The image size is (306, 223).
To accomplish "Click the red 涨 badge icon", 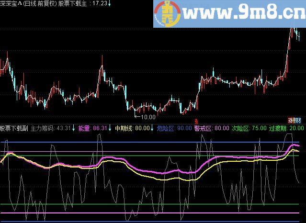I will [x=290, y=120].
